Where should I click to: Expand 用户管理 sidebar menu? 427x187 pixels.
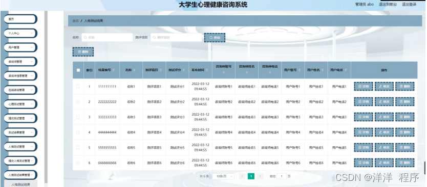tap(20, 47)
